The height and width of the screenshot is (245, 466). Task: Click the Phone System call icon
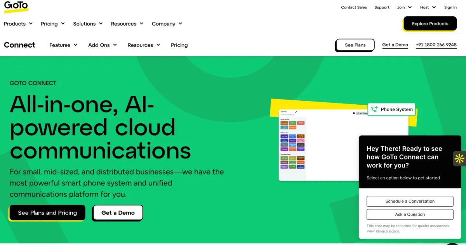[x=374, y=110]
